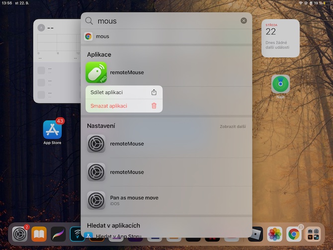Tap the share icon beside Sdílet aplikaci
333x250 pixels.
tap(154, 92)
